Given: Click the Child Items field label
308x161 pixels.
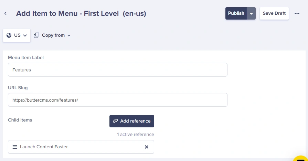Looking at the screenshot, I should [x=20, y=120].
